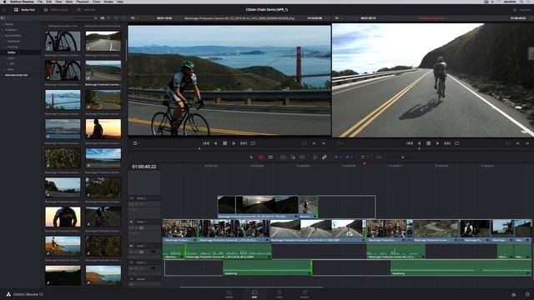This screenshot has width=534, height=300.
Task: Switch to the Deliver page tab
Action: tap(305, 294)
